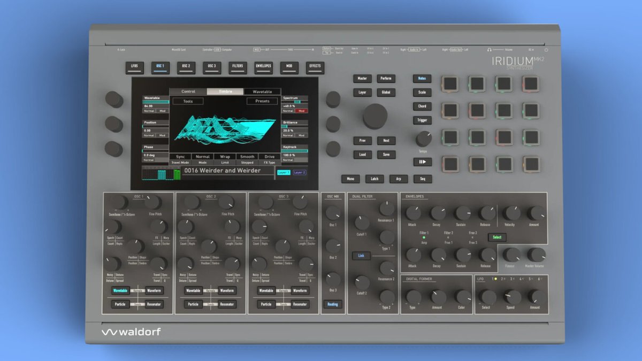Click the Cutoff 1 knob
The image size is (642, 361).
click(x=362, y=223)
